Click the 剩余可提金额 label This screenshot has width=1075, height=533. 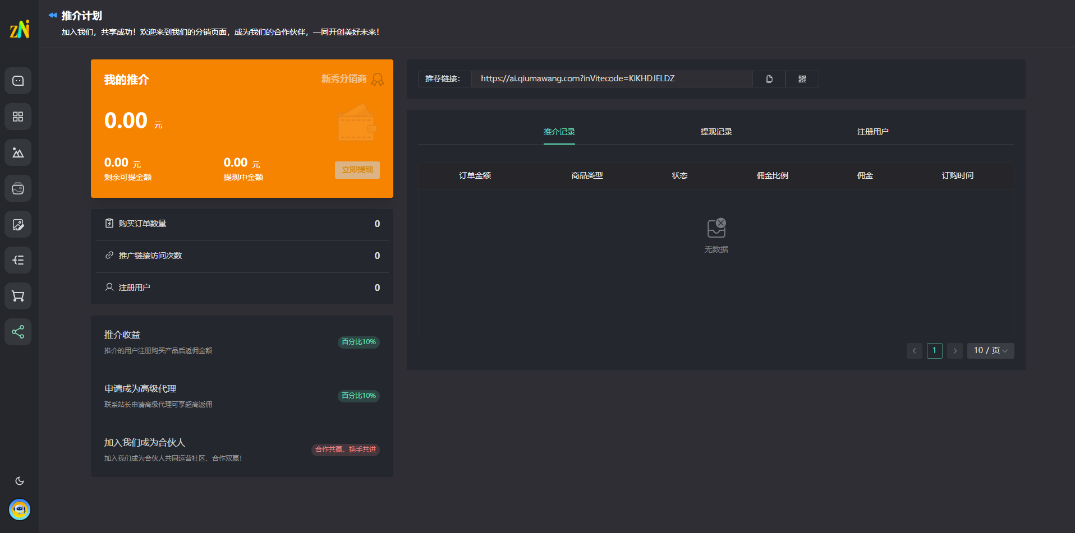pyautogui.click(x=128, y=177)
